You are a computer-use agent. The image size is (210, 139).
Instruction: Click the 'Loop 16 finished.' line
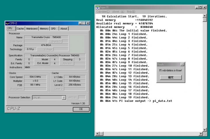(125, 87)
